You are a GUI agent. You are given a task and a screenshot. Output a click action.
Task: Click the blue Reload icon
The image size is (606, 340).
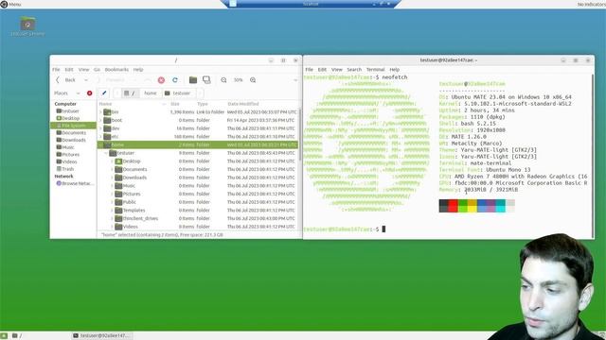point(175,79)
